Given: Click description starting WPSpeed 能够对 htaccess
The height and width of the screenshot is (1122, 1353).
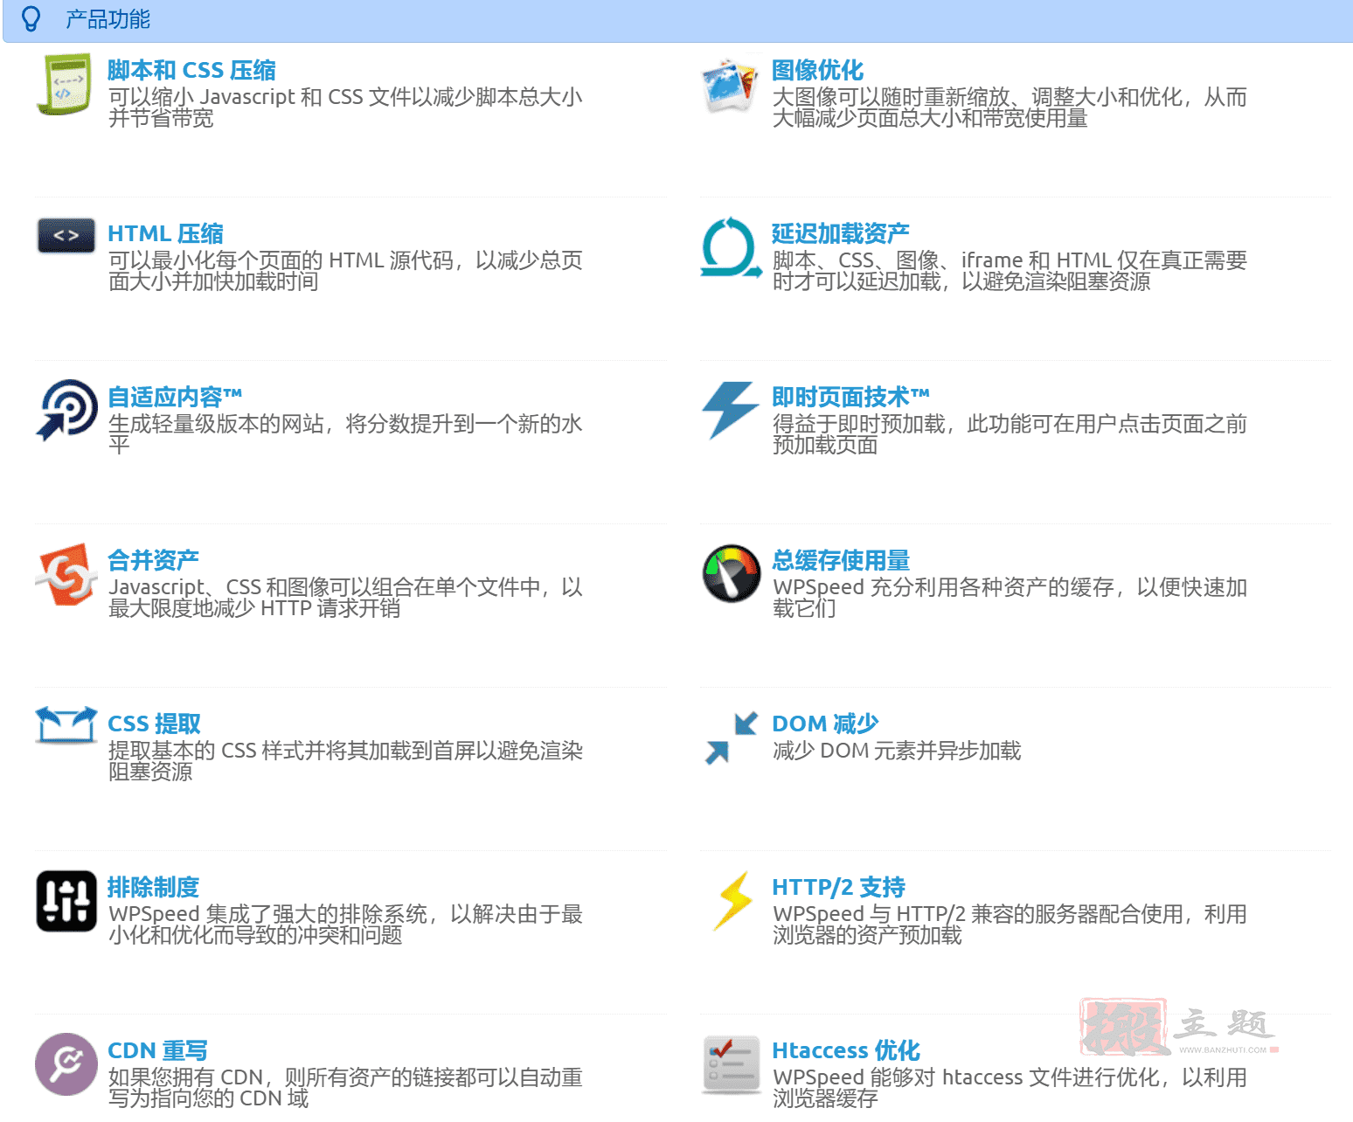Looking at the screenshot, I should pos(1010,1088).
